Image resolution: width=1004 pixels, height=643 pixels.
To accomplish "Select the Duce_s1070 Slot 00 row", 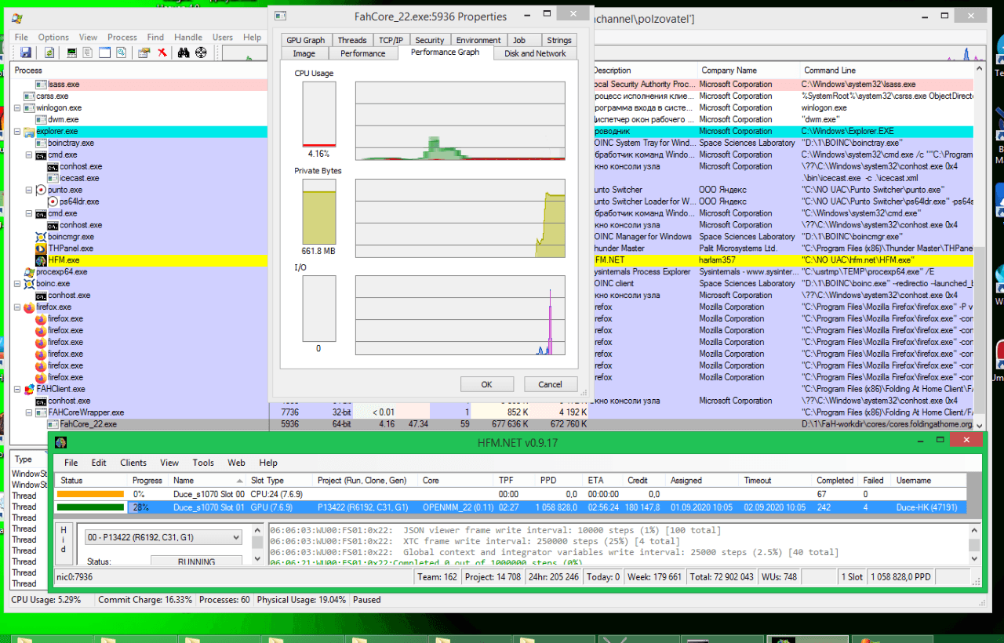I will tap(510, 495).
